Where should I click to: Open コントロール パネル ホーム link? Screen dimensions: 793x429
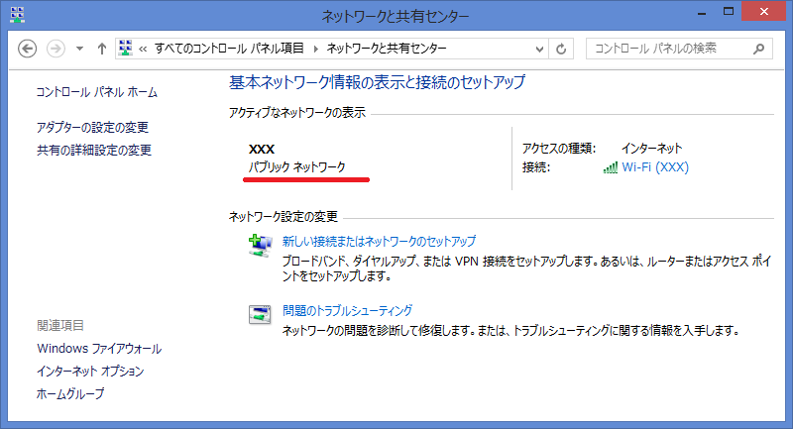coord(96,92)
